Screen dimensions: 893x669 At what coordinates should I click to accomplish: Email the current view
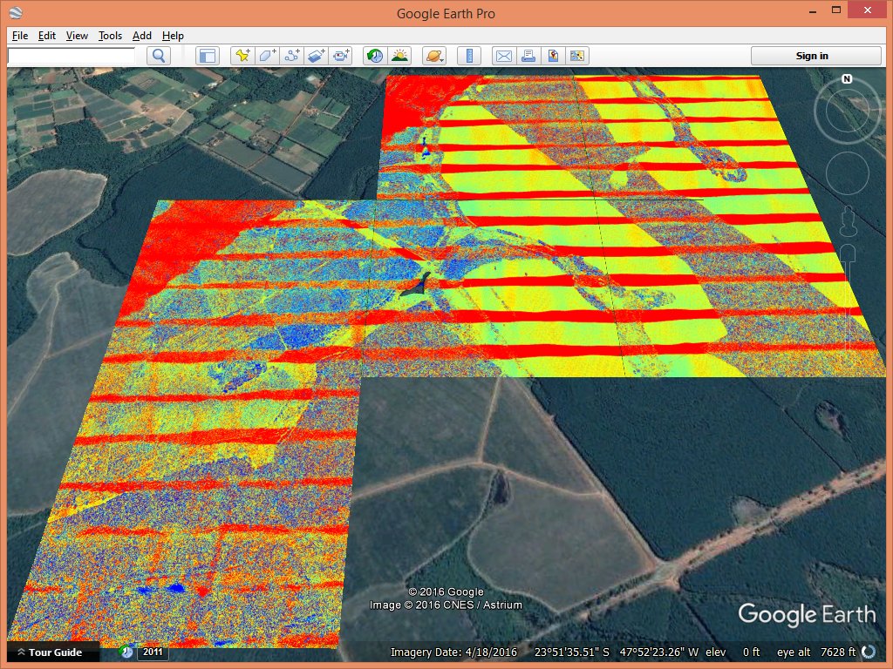(503, 56)
